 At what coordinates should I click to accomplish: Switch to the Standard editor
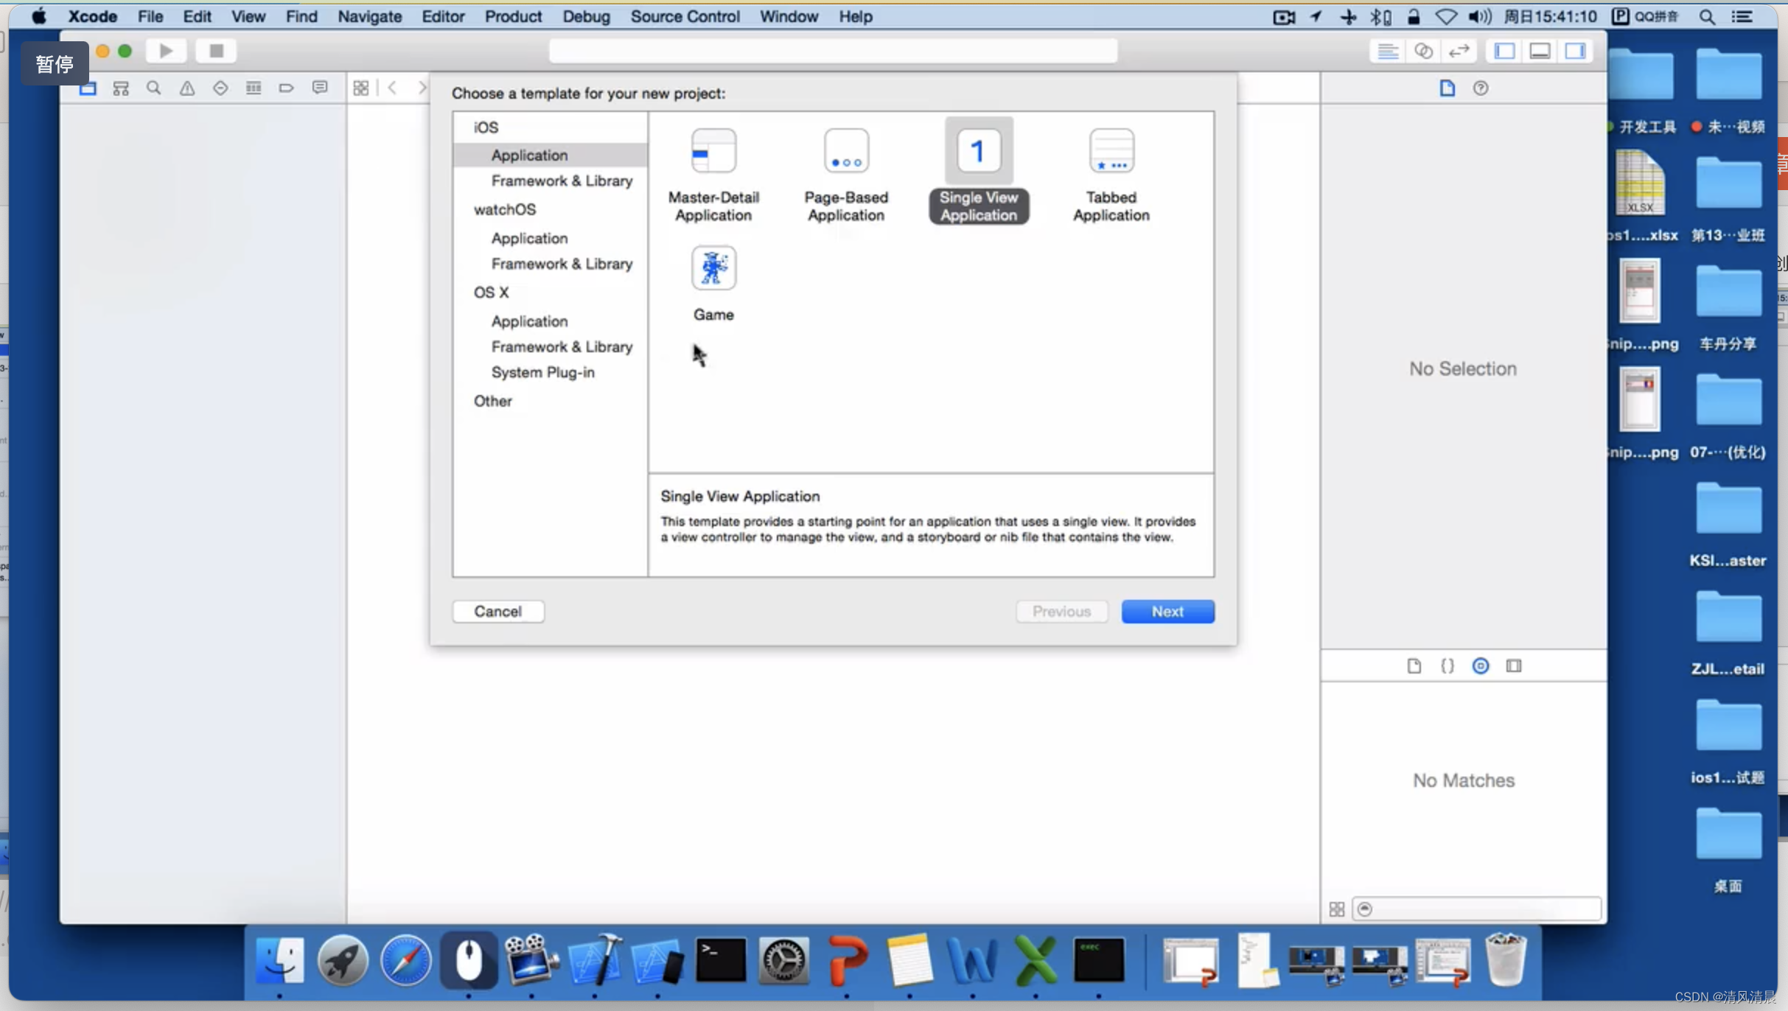[1388, 51]
